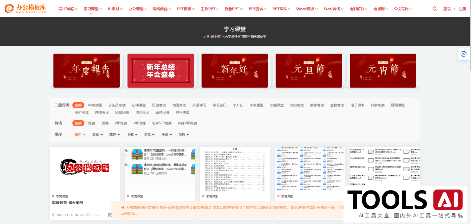Select the 英语考试 category
471x224 pixels.
[102, 112]
